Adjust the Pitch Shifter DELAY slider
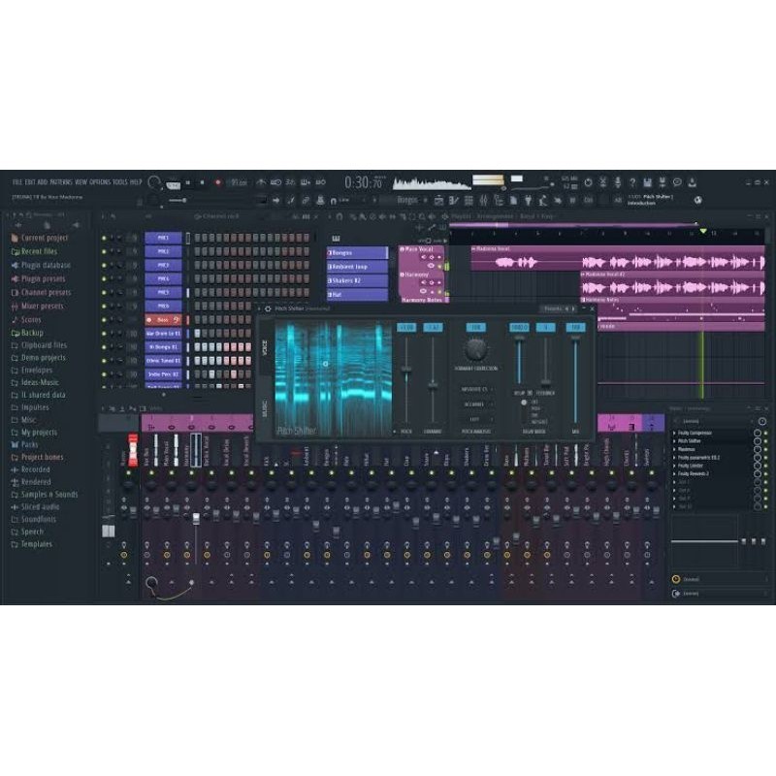This screenshot has height=776, width=776. (519, 360)
